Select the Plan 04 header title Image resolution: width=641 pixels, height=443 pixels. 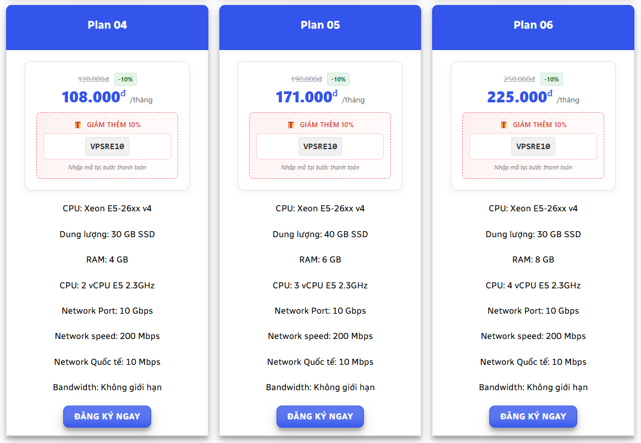tap(107, 25)
